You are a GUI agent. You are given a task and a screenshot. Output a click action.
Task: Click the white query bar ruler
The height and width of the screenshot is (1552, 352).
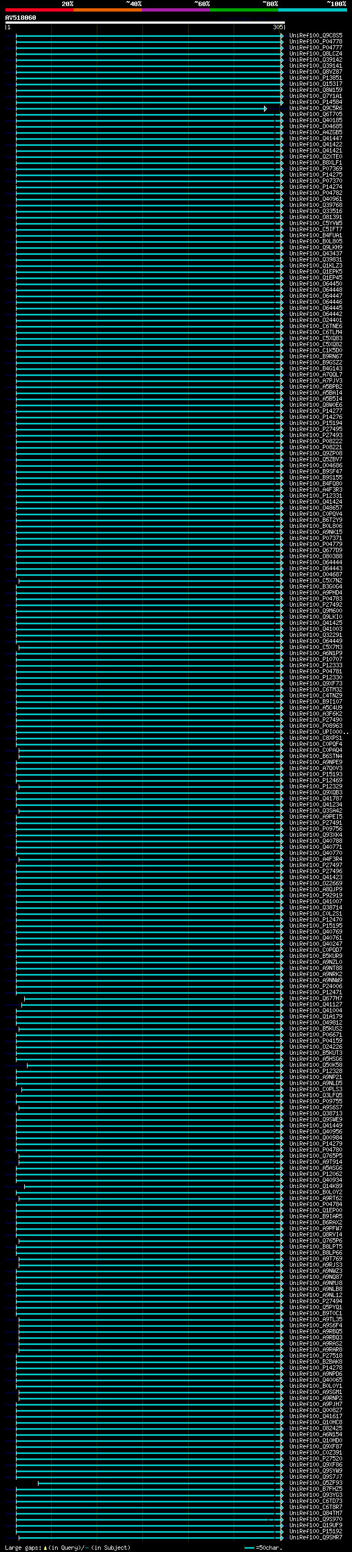pyautogui.click(x=145, y=23)
